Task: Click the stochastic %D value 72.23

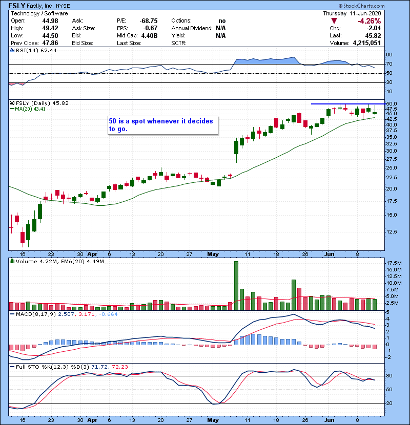Action: tap(119, 367)
